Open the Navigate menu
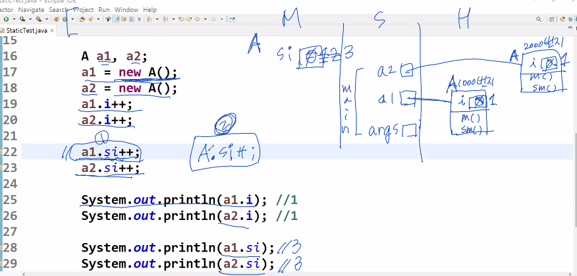Image resolution: width=577 pixels, height=276 pixels. pos(30,10)
